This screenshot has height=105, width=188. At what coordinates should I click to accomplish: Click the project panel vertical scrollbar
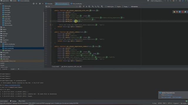click(x=43, y=29)
